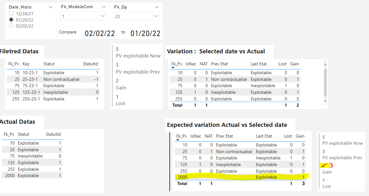The image size is (369, 196).
Task: Sort Filtered Datas by Key column header
Action: coord(26,64)
